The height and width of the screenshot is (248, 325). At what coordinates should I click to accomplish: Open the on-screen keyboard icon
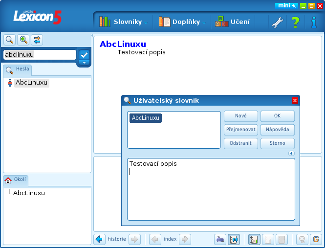(220, 239)
